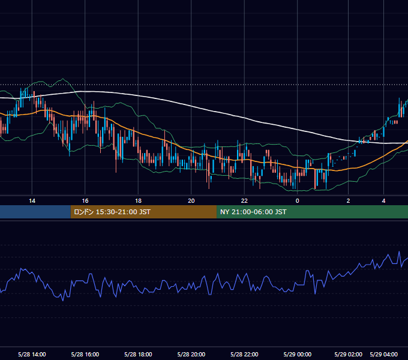Viewport: 408px width, 360px height.
Task: Click the hour label 0 on price chart axis
Action: coord(298,201)
